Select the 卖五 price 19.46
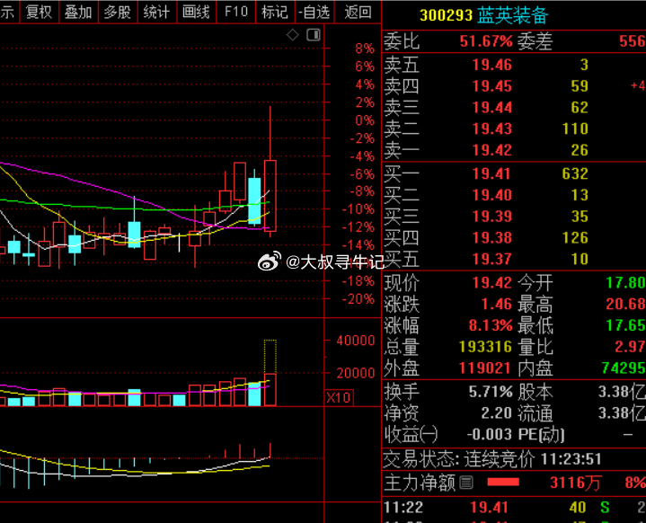Image resolution: width=646 pixels, height=523 pixels. click(x=491, y=65)
